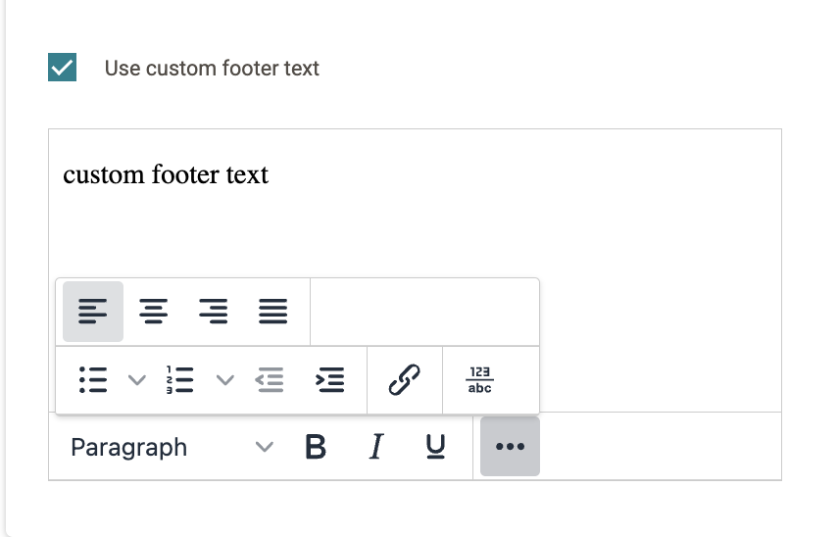The width and height of the screenshot is (839, 537).
Task: Open the word count (123 abc) tool
Action: click(x=480, y=380)
